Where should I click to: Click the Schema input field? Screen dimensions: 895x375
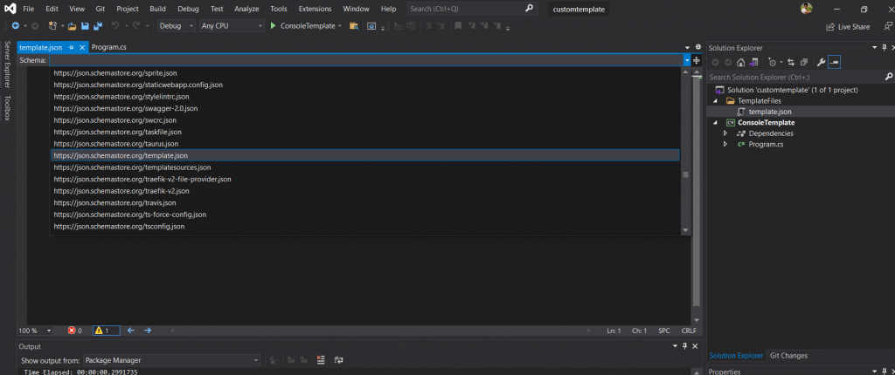pyautogui.click(x=366, y=60)
